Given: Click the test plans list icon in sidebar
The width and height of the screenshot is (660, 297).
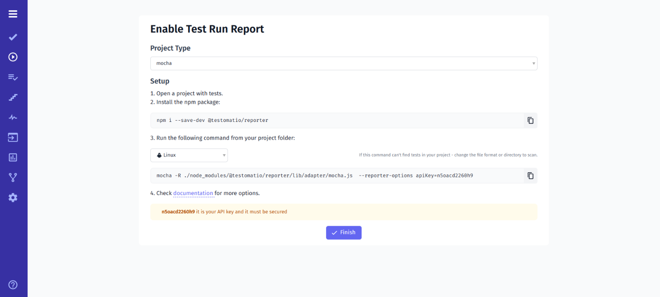Looking at the screenshot, I should click(13, 77).
